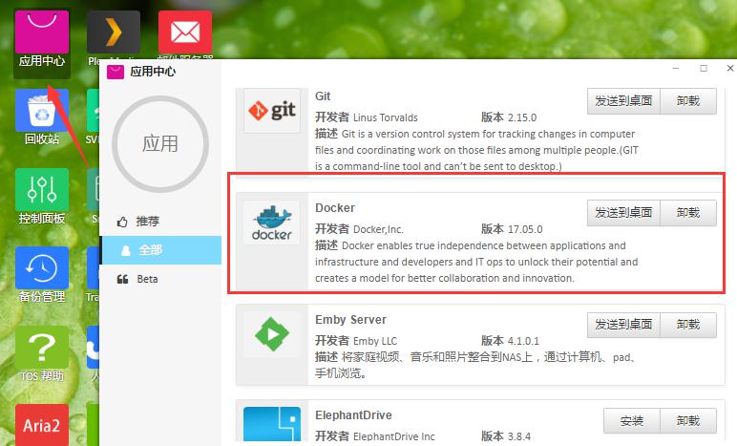The height and width of the screenshot is (446, 737).
Task: Click the Docker whale logo
Action: (x=272, y=223)
